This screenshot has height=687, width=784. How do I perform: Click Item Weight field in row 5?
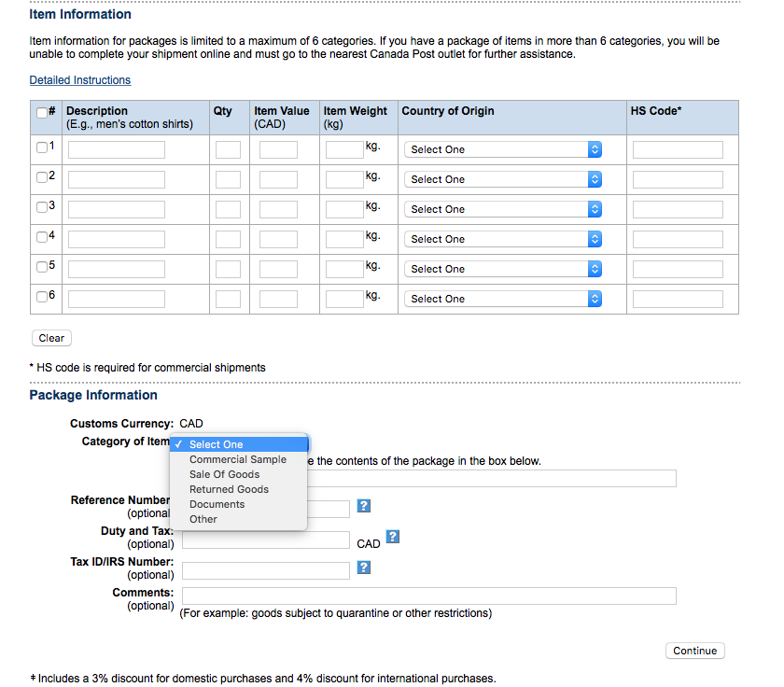(344, 269)
